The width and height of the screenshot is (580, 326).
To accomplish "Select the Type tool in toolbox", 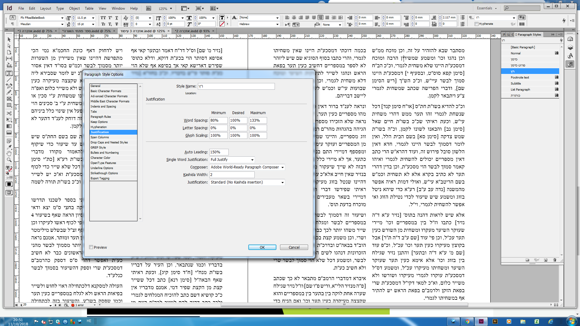I will (x=9, y=73).
